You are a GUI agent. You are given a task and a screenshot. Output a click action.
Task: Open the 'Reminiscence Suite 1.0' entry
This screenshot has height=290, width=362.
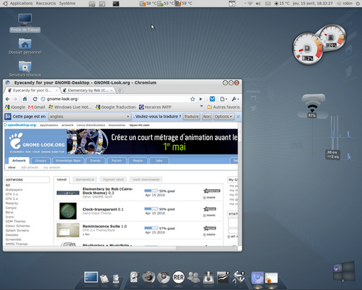click(x=104, y=226)
